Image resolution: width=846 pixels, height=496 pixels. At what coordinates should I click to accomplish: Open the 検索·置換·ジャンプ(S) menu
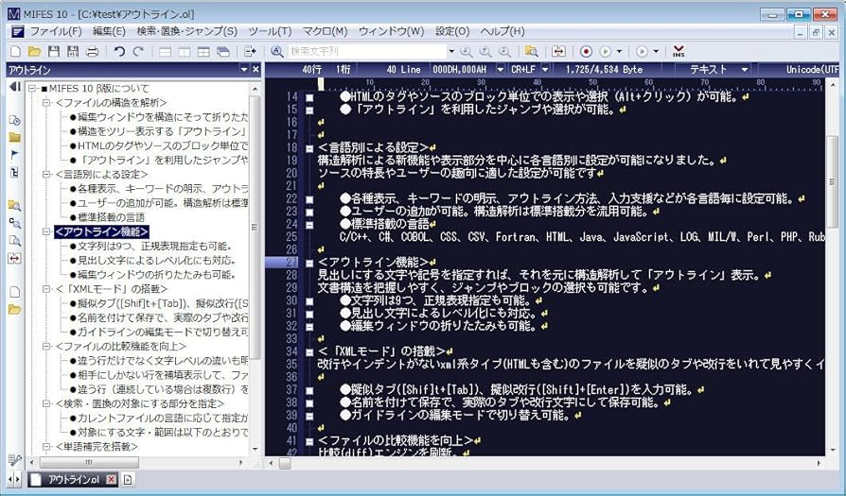coord(186,31)
